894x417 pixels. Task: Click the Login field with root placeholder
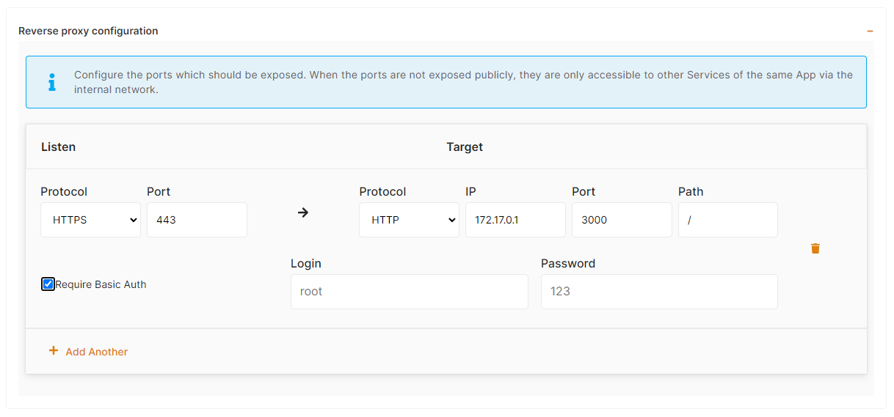click(x=409, y=292)
